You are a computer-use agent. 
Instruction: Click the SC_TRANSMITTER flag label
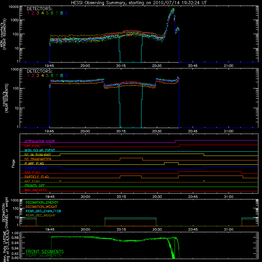[38, 159]
